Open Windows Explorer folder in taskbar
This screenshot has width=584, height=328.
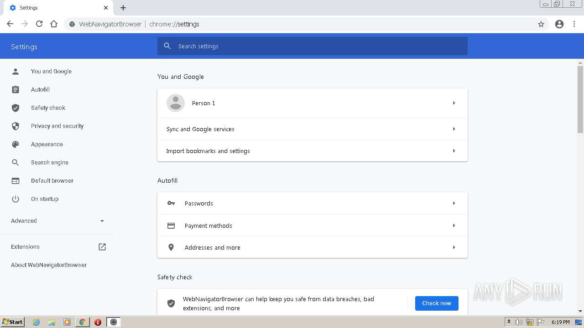52,322
